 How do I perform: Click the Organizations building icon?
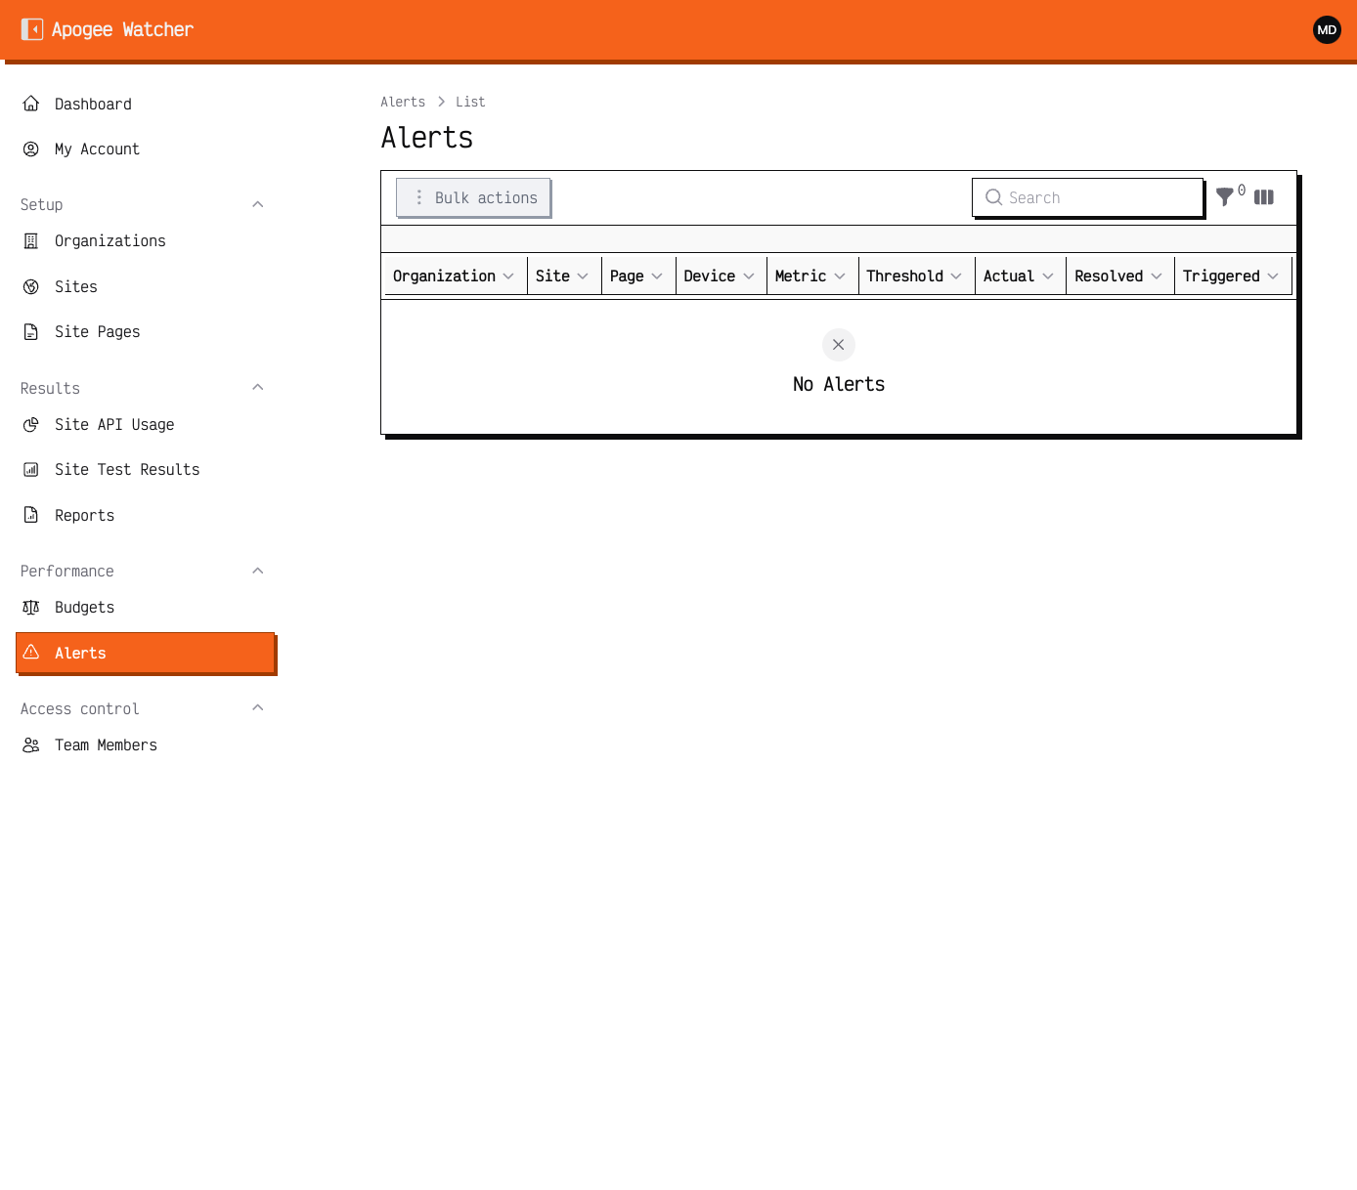pyautogui.click(x=31, y=240)
